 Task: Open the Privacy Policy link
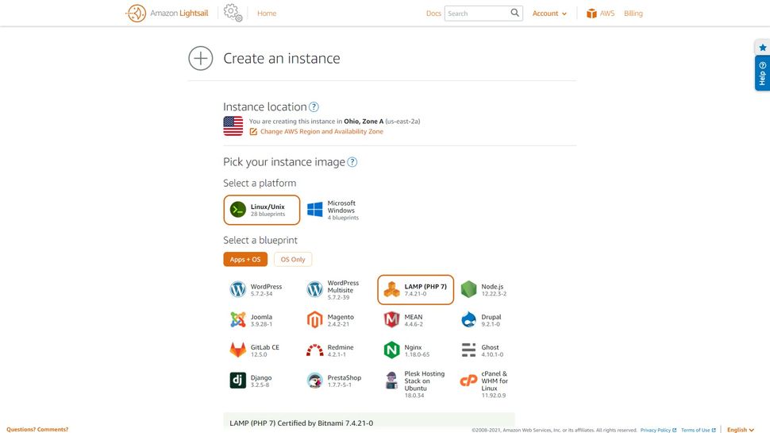point(658,430)
